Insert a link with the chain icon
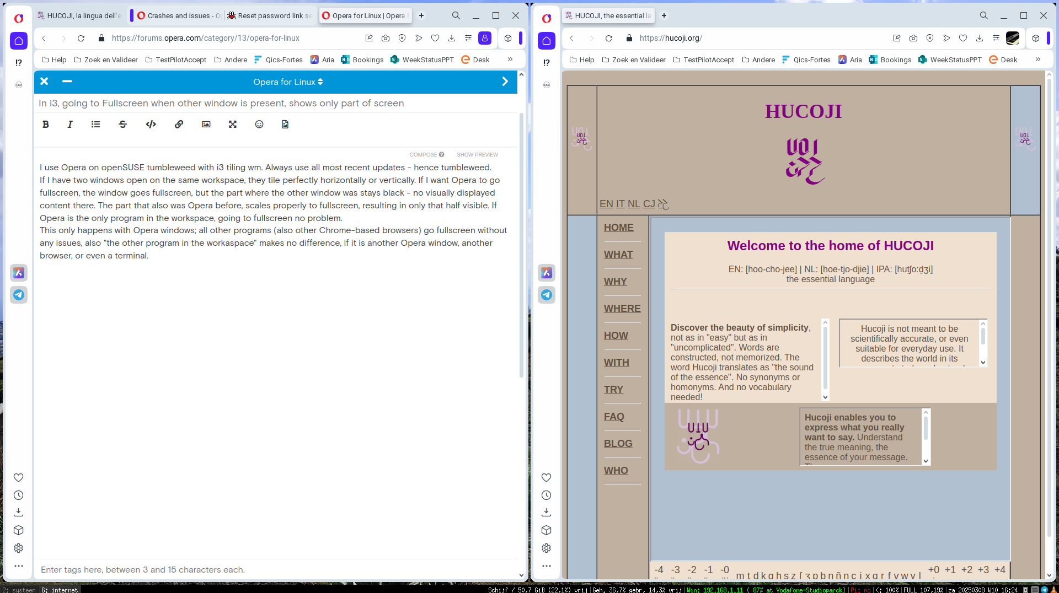The width and height of the screenshot is (1059, 593). pos(179,125)
